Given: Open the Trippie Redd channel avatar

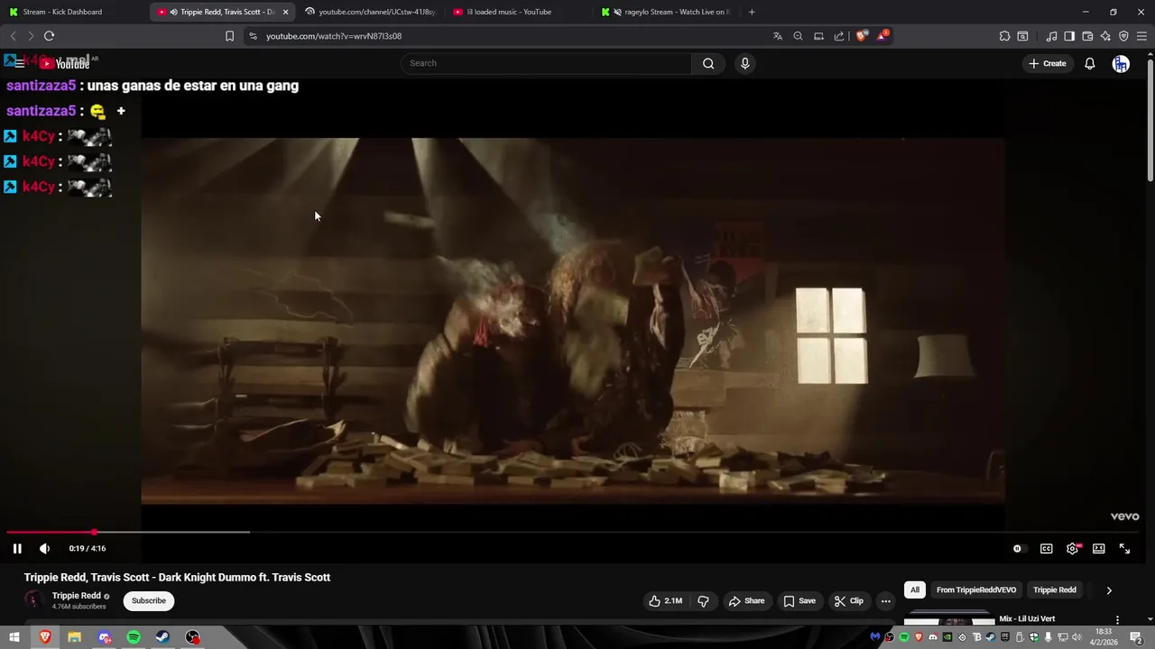Looking at the screenshot, I should tap(33, 600).
